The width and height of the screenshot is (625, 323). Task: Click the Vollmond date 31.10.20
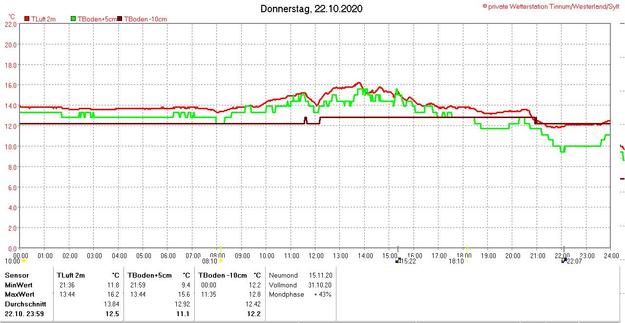pos(320,285)
